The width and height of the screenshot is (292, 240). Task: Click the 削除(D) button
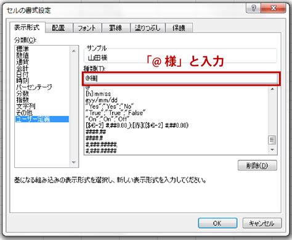(258, 165)
